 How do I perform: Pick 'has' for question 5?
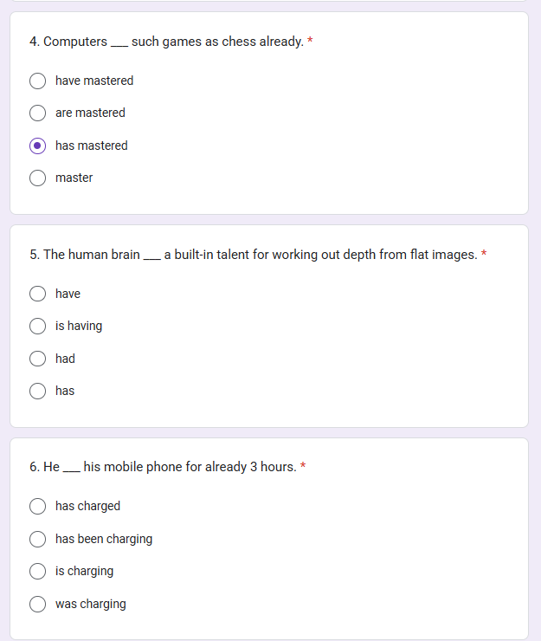(x=38, y=391)
